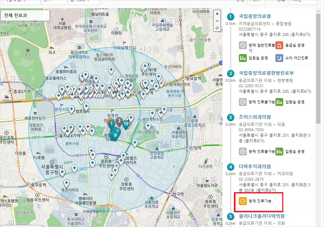Screen dimensions: 324x227
Task: Click address 서울특별시 중구 을지로 245 (을지로6가)
Action: tap(275, 35)
